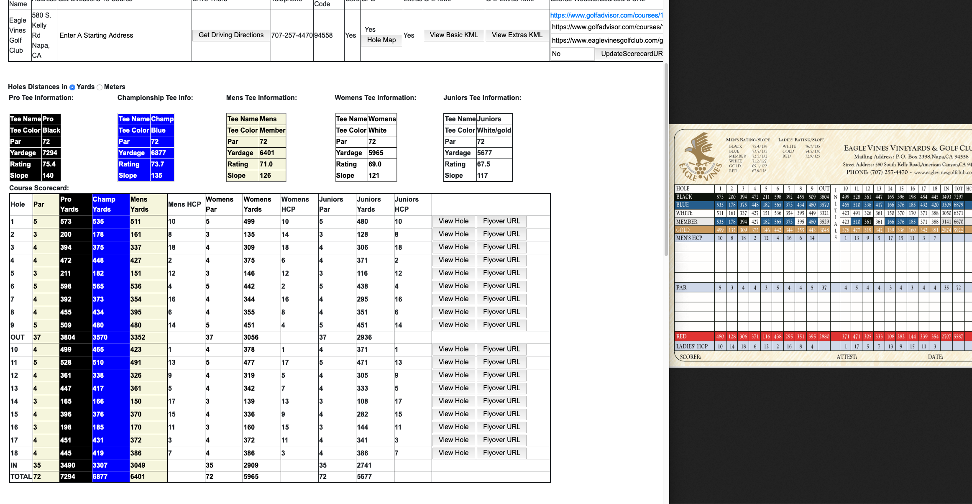View Hole for hole 2
Viewport: 972px width, 504px height.
pyautogui.click(x=454, y=234)
